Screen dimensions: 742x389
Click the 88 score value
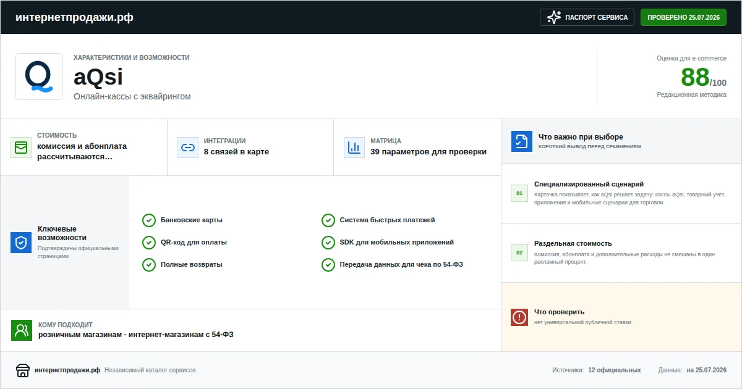point(695,77)
